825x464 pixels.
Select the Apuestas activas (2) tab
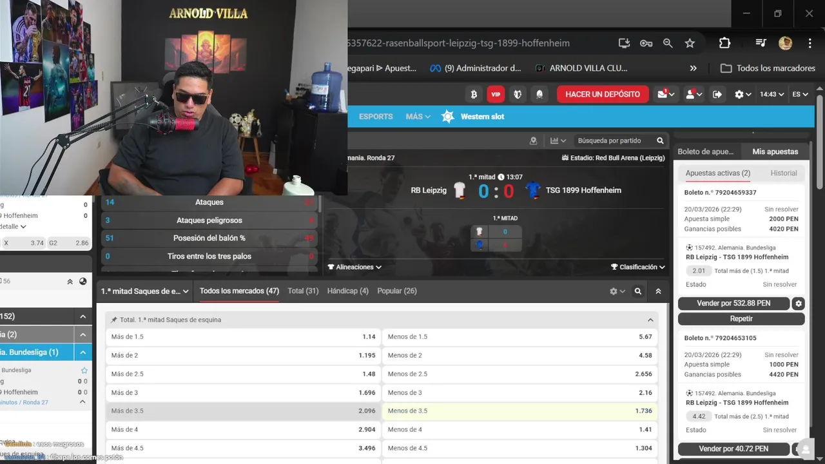tap(718, 173)
